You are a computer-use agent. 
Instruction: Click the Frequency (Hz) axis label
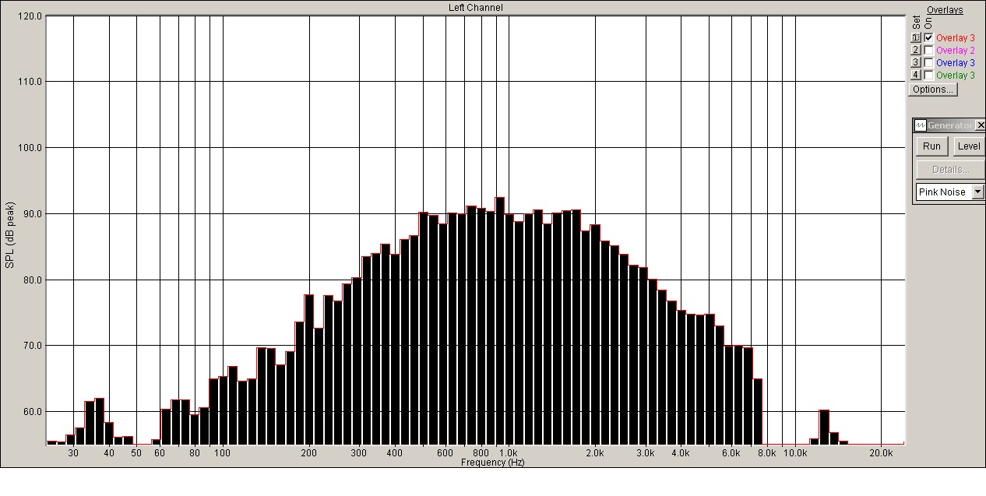(492, 463)
